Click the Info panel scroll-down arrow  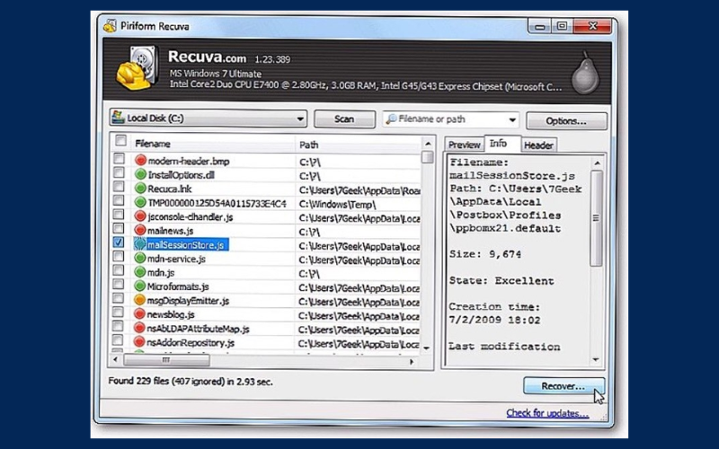(x=596, y=360)
